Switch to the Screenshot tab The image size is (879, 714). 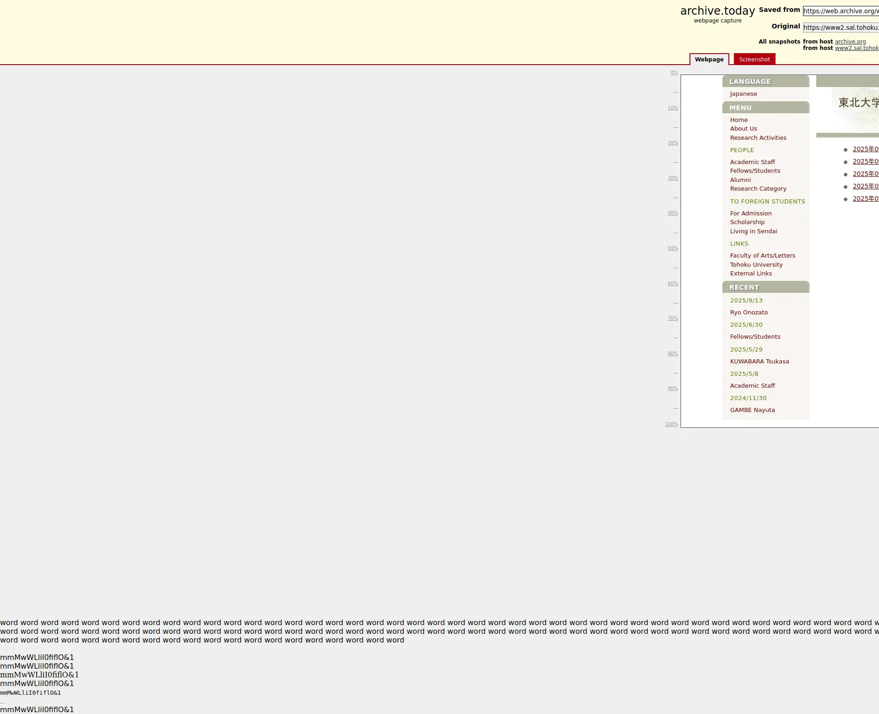click(x=754, y=60)
